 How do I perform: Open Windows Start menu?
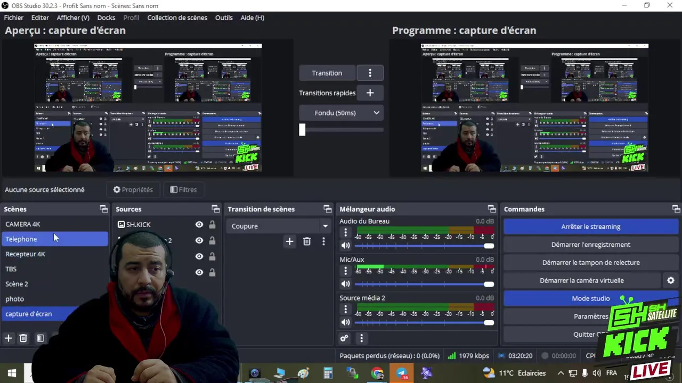(x=12, y=373)
